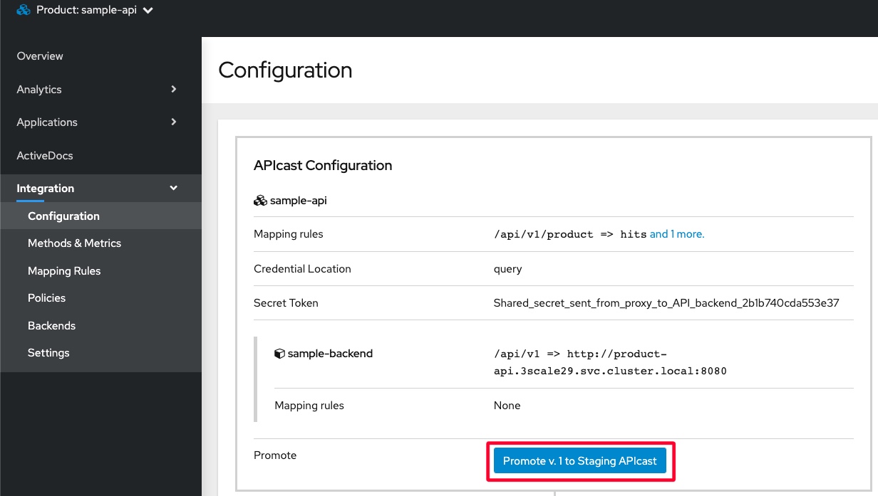Click the sample-api cubes icon
This screenshot has width=878, height=496.
[260, 201]
